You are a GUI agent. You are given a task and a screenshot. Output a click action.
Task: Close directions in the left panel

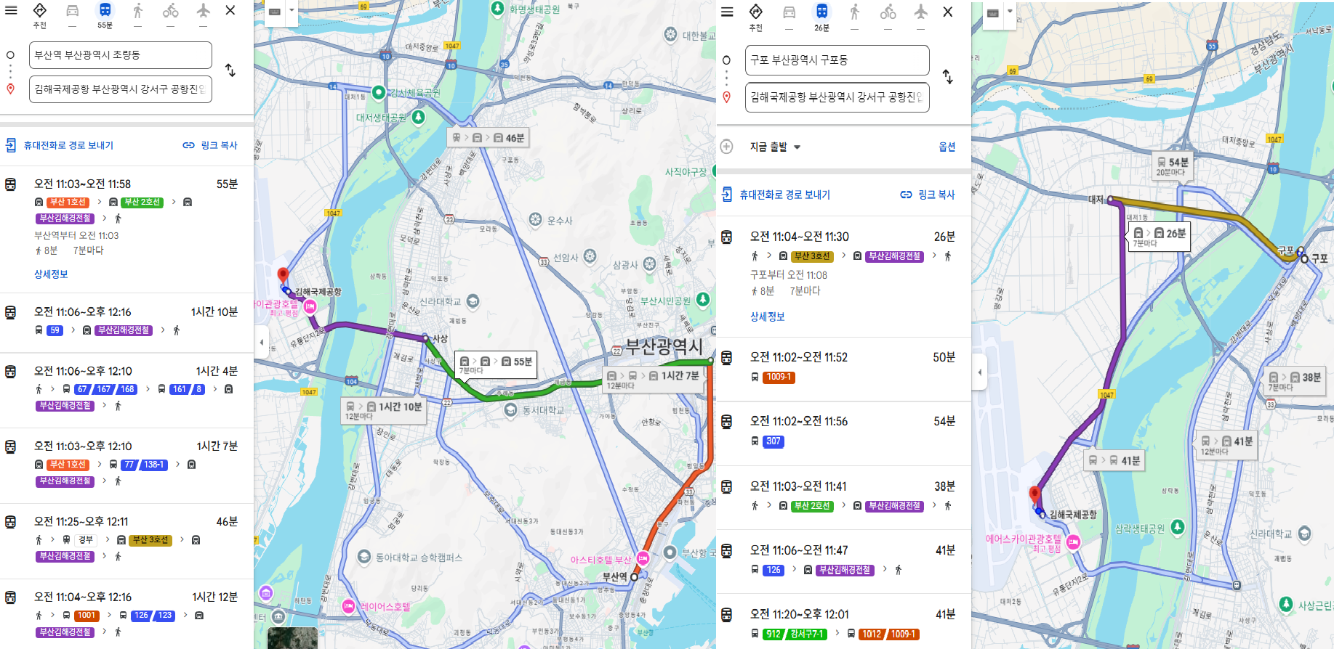(x=230, y=10)
